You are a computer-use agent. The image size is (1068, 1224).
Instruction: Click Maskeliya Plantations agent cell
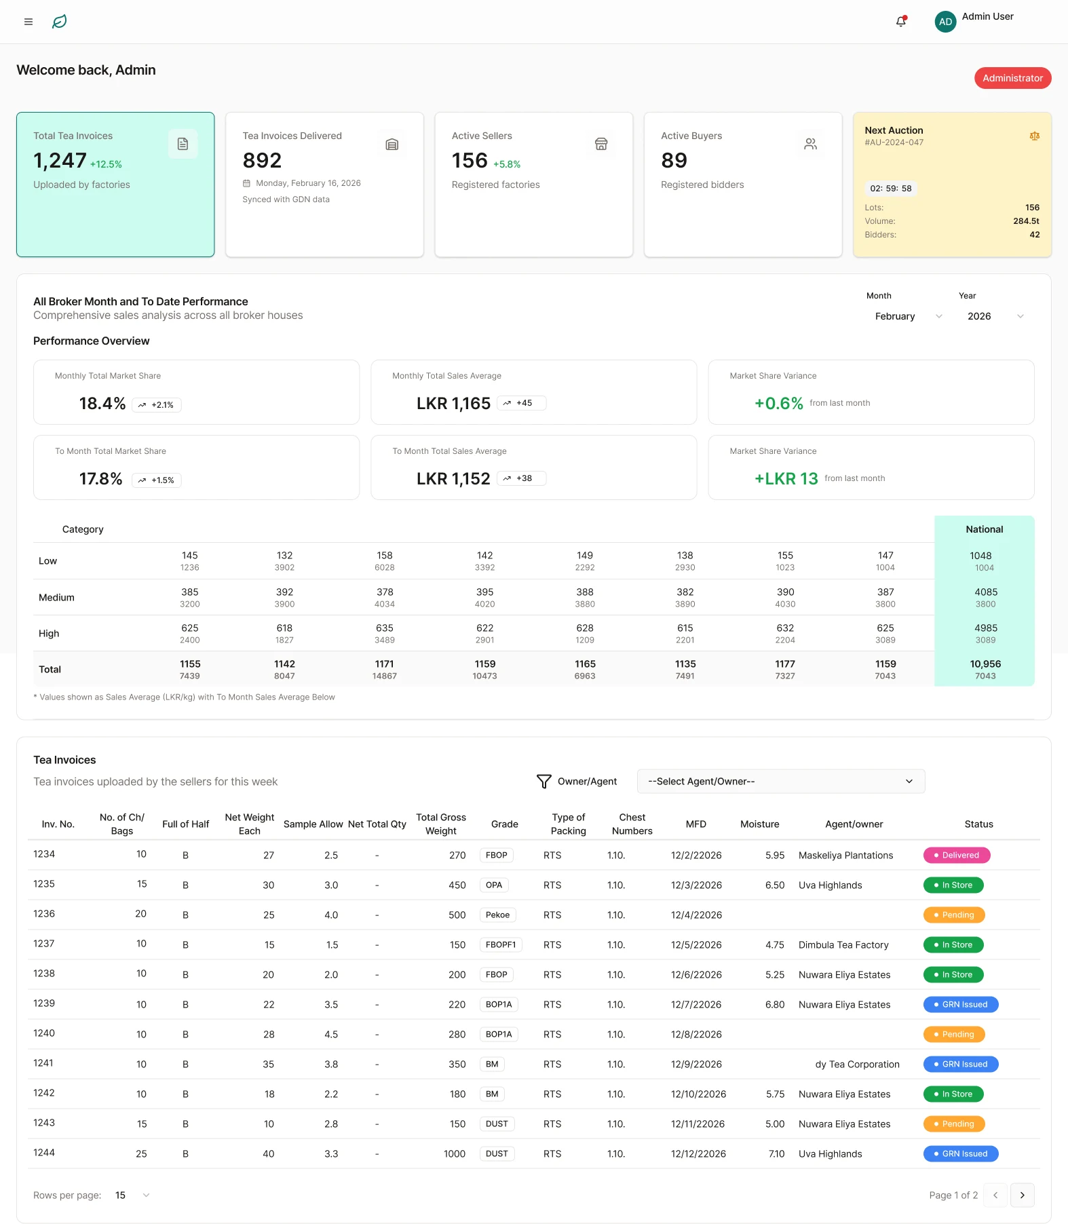coord(845,856)
